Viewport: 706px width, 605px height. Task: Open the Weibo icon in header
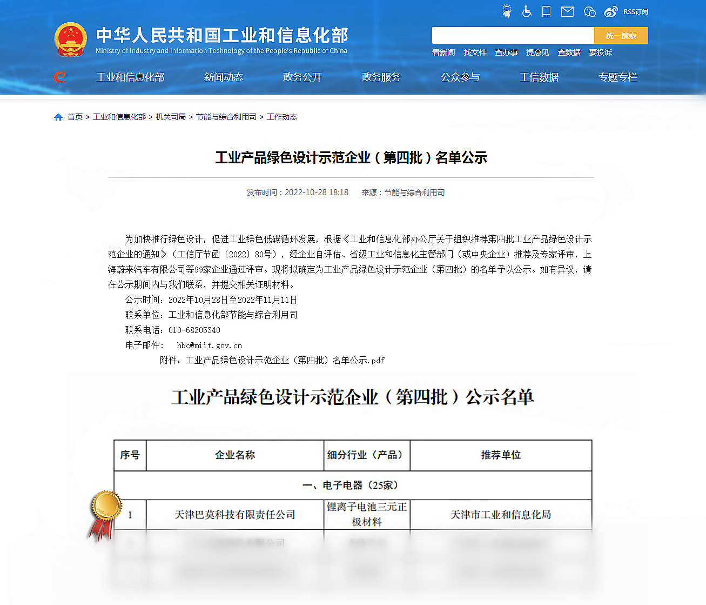tap(610, 11)
